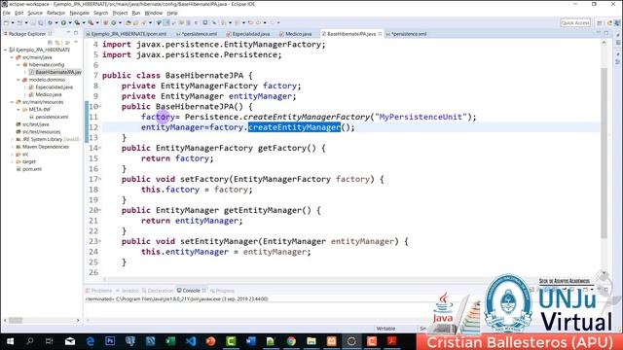Image resolution: width=623 pixels, height=350 pixels.
Task: Open the New file dropdown arrow
Action: point(13,22)
